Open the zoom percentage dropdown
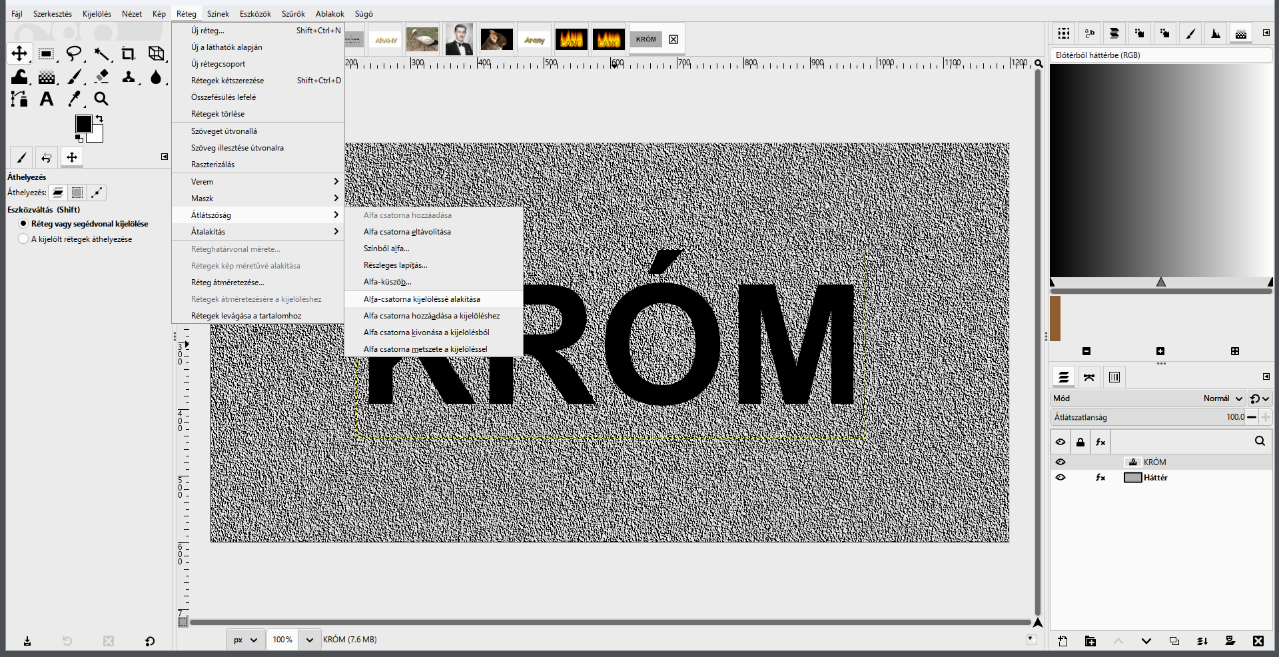The width and height of the screenshot is (1279, 657). pos(309,640)
